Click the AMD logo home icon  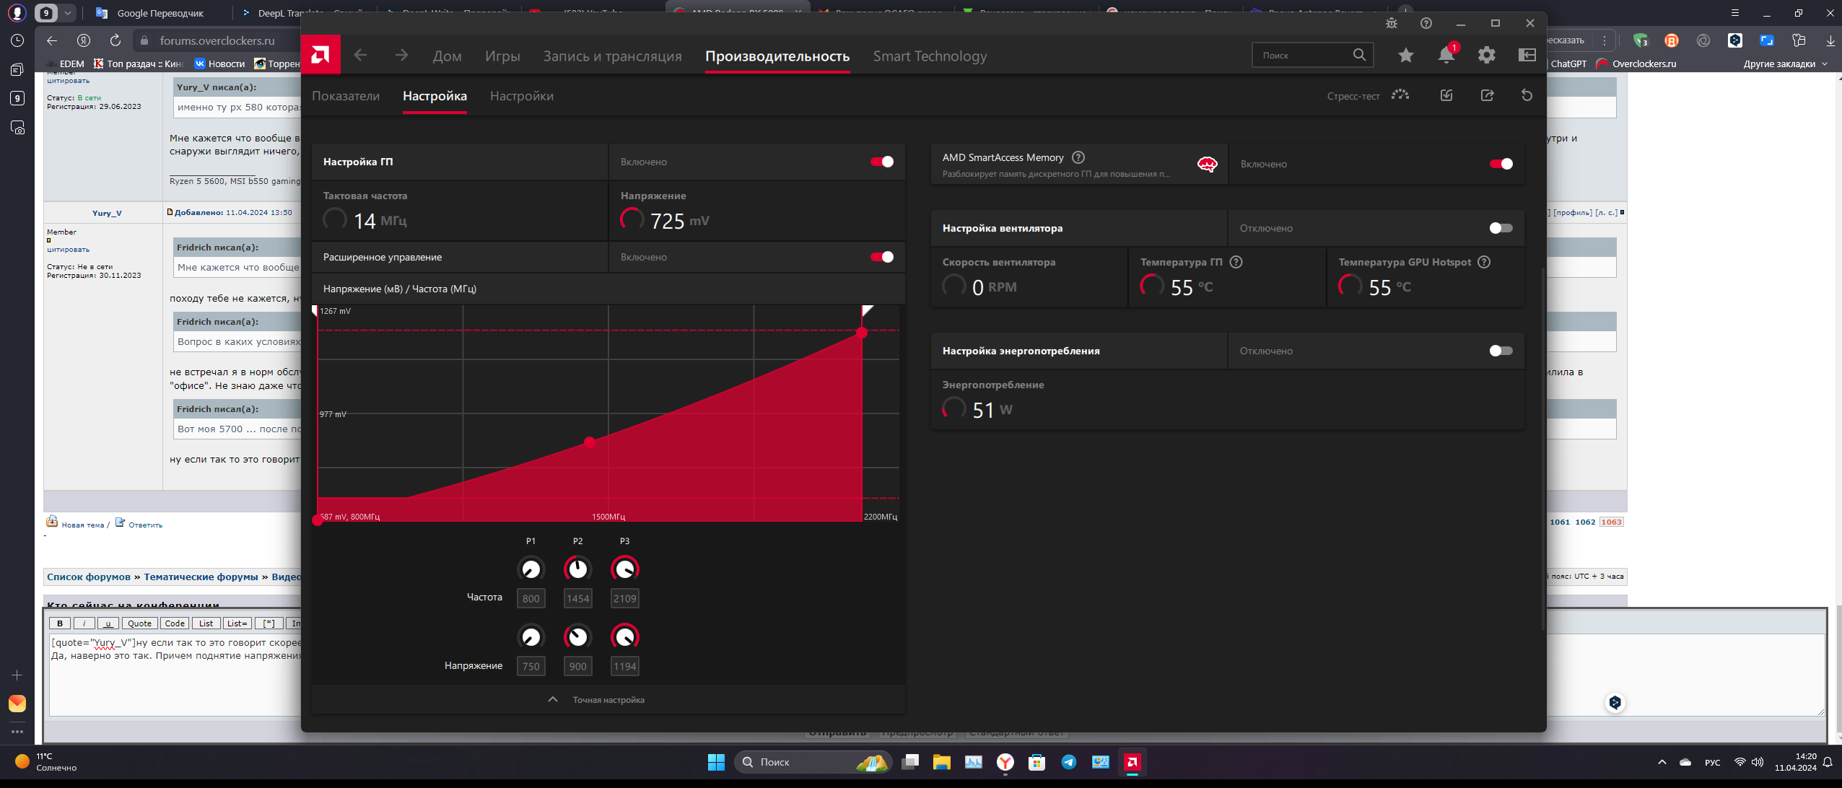320,55
